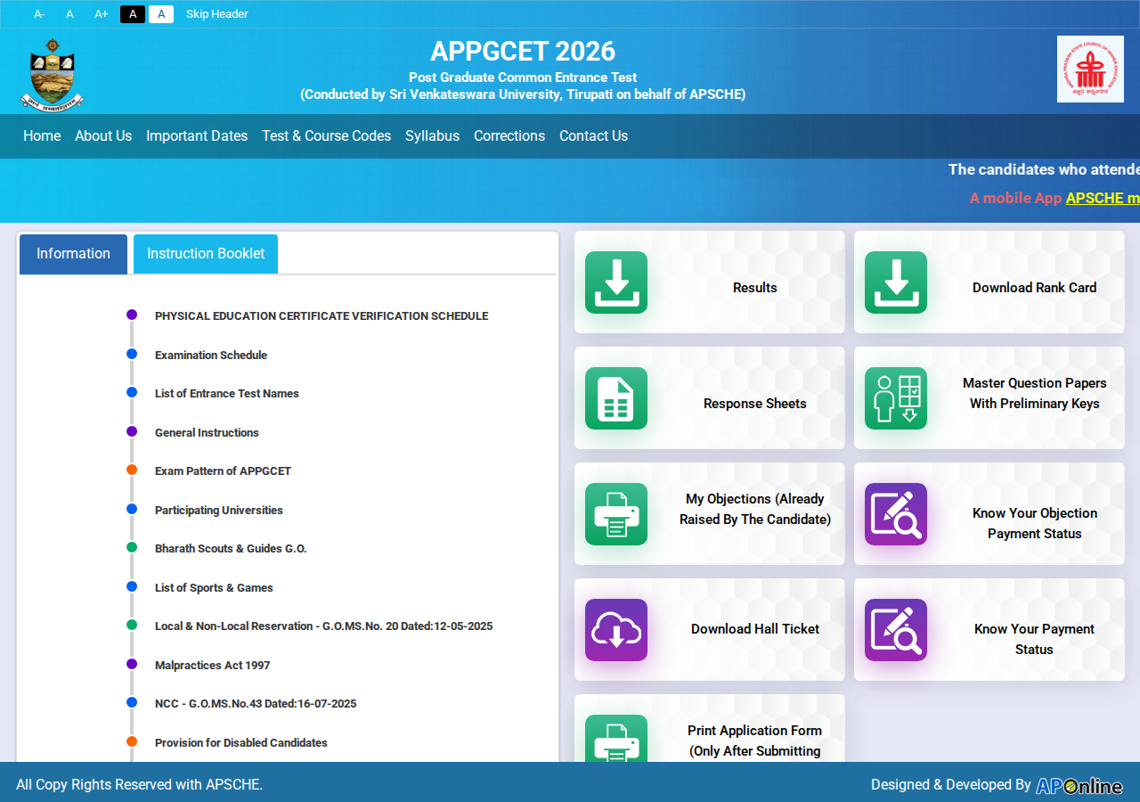Open Test & Course Codes menu item
Viewport: 1140px width, 802px height.
pyautogui.click(x=327, y=136)
